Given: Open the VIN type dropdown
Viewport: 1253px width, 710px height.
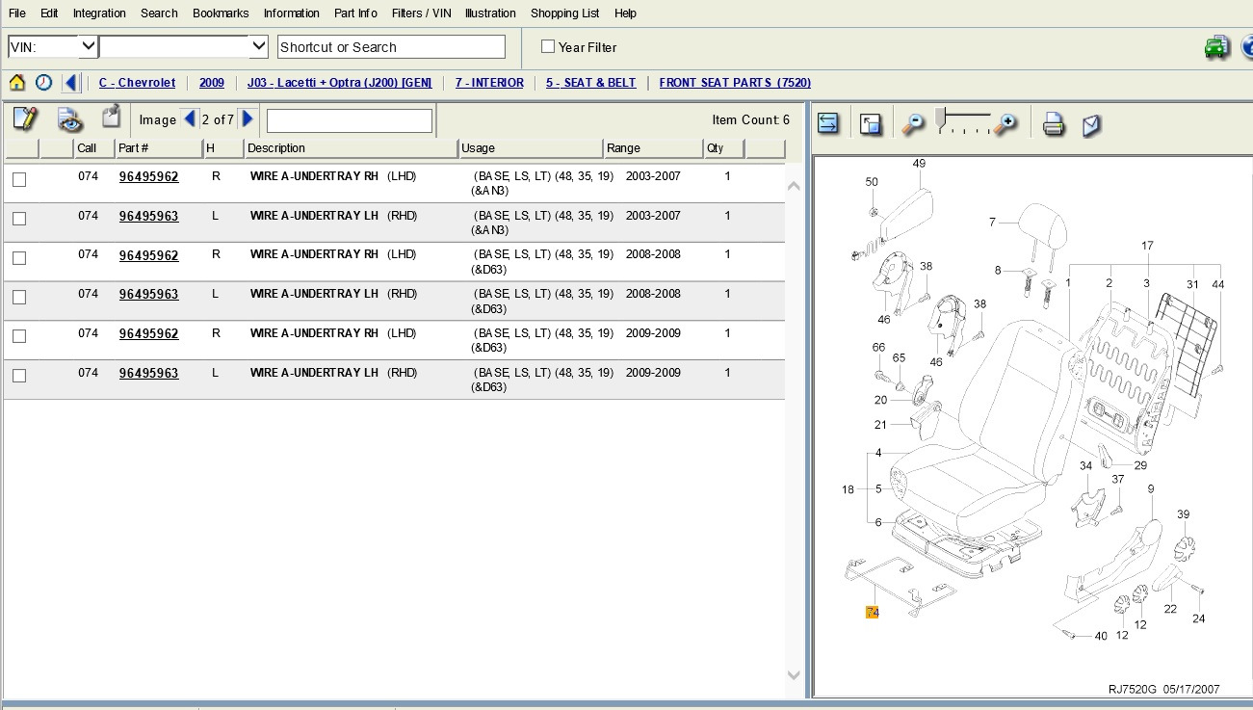Looking at the screenshot, I should point(88,46).
